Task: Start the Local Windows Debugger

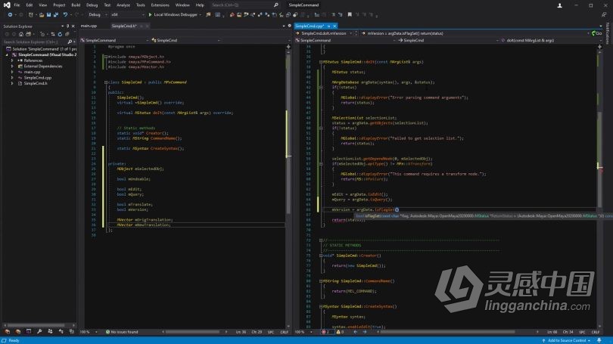Action: [x=173, y=15]
